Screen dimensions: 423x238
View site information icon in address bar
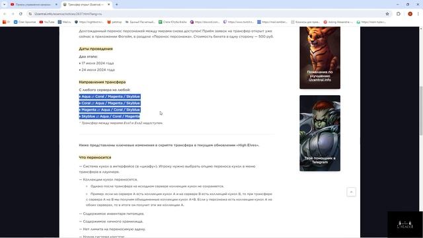pos(30,14)
